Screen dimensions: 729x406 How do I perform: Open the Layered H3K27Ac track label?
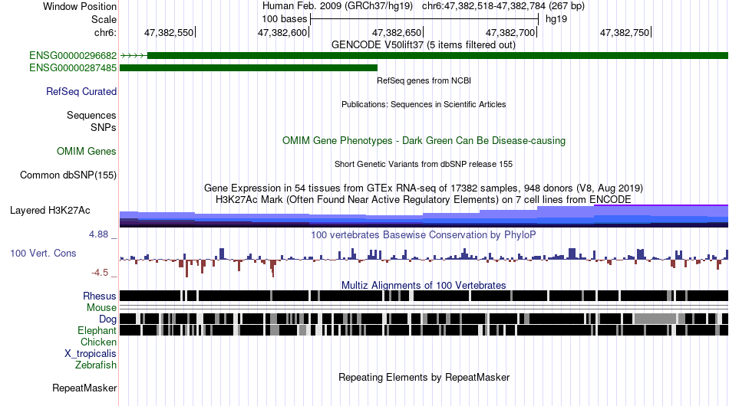[50, 210]
